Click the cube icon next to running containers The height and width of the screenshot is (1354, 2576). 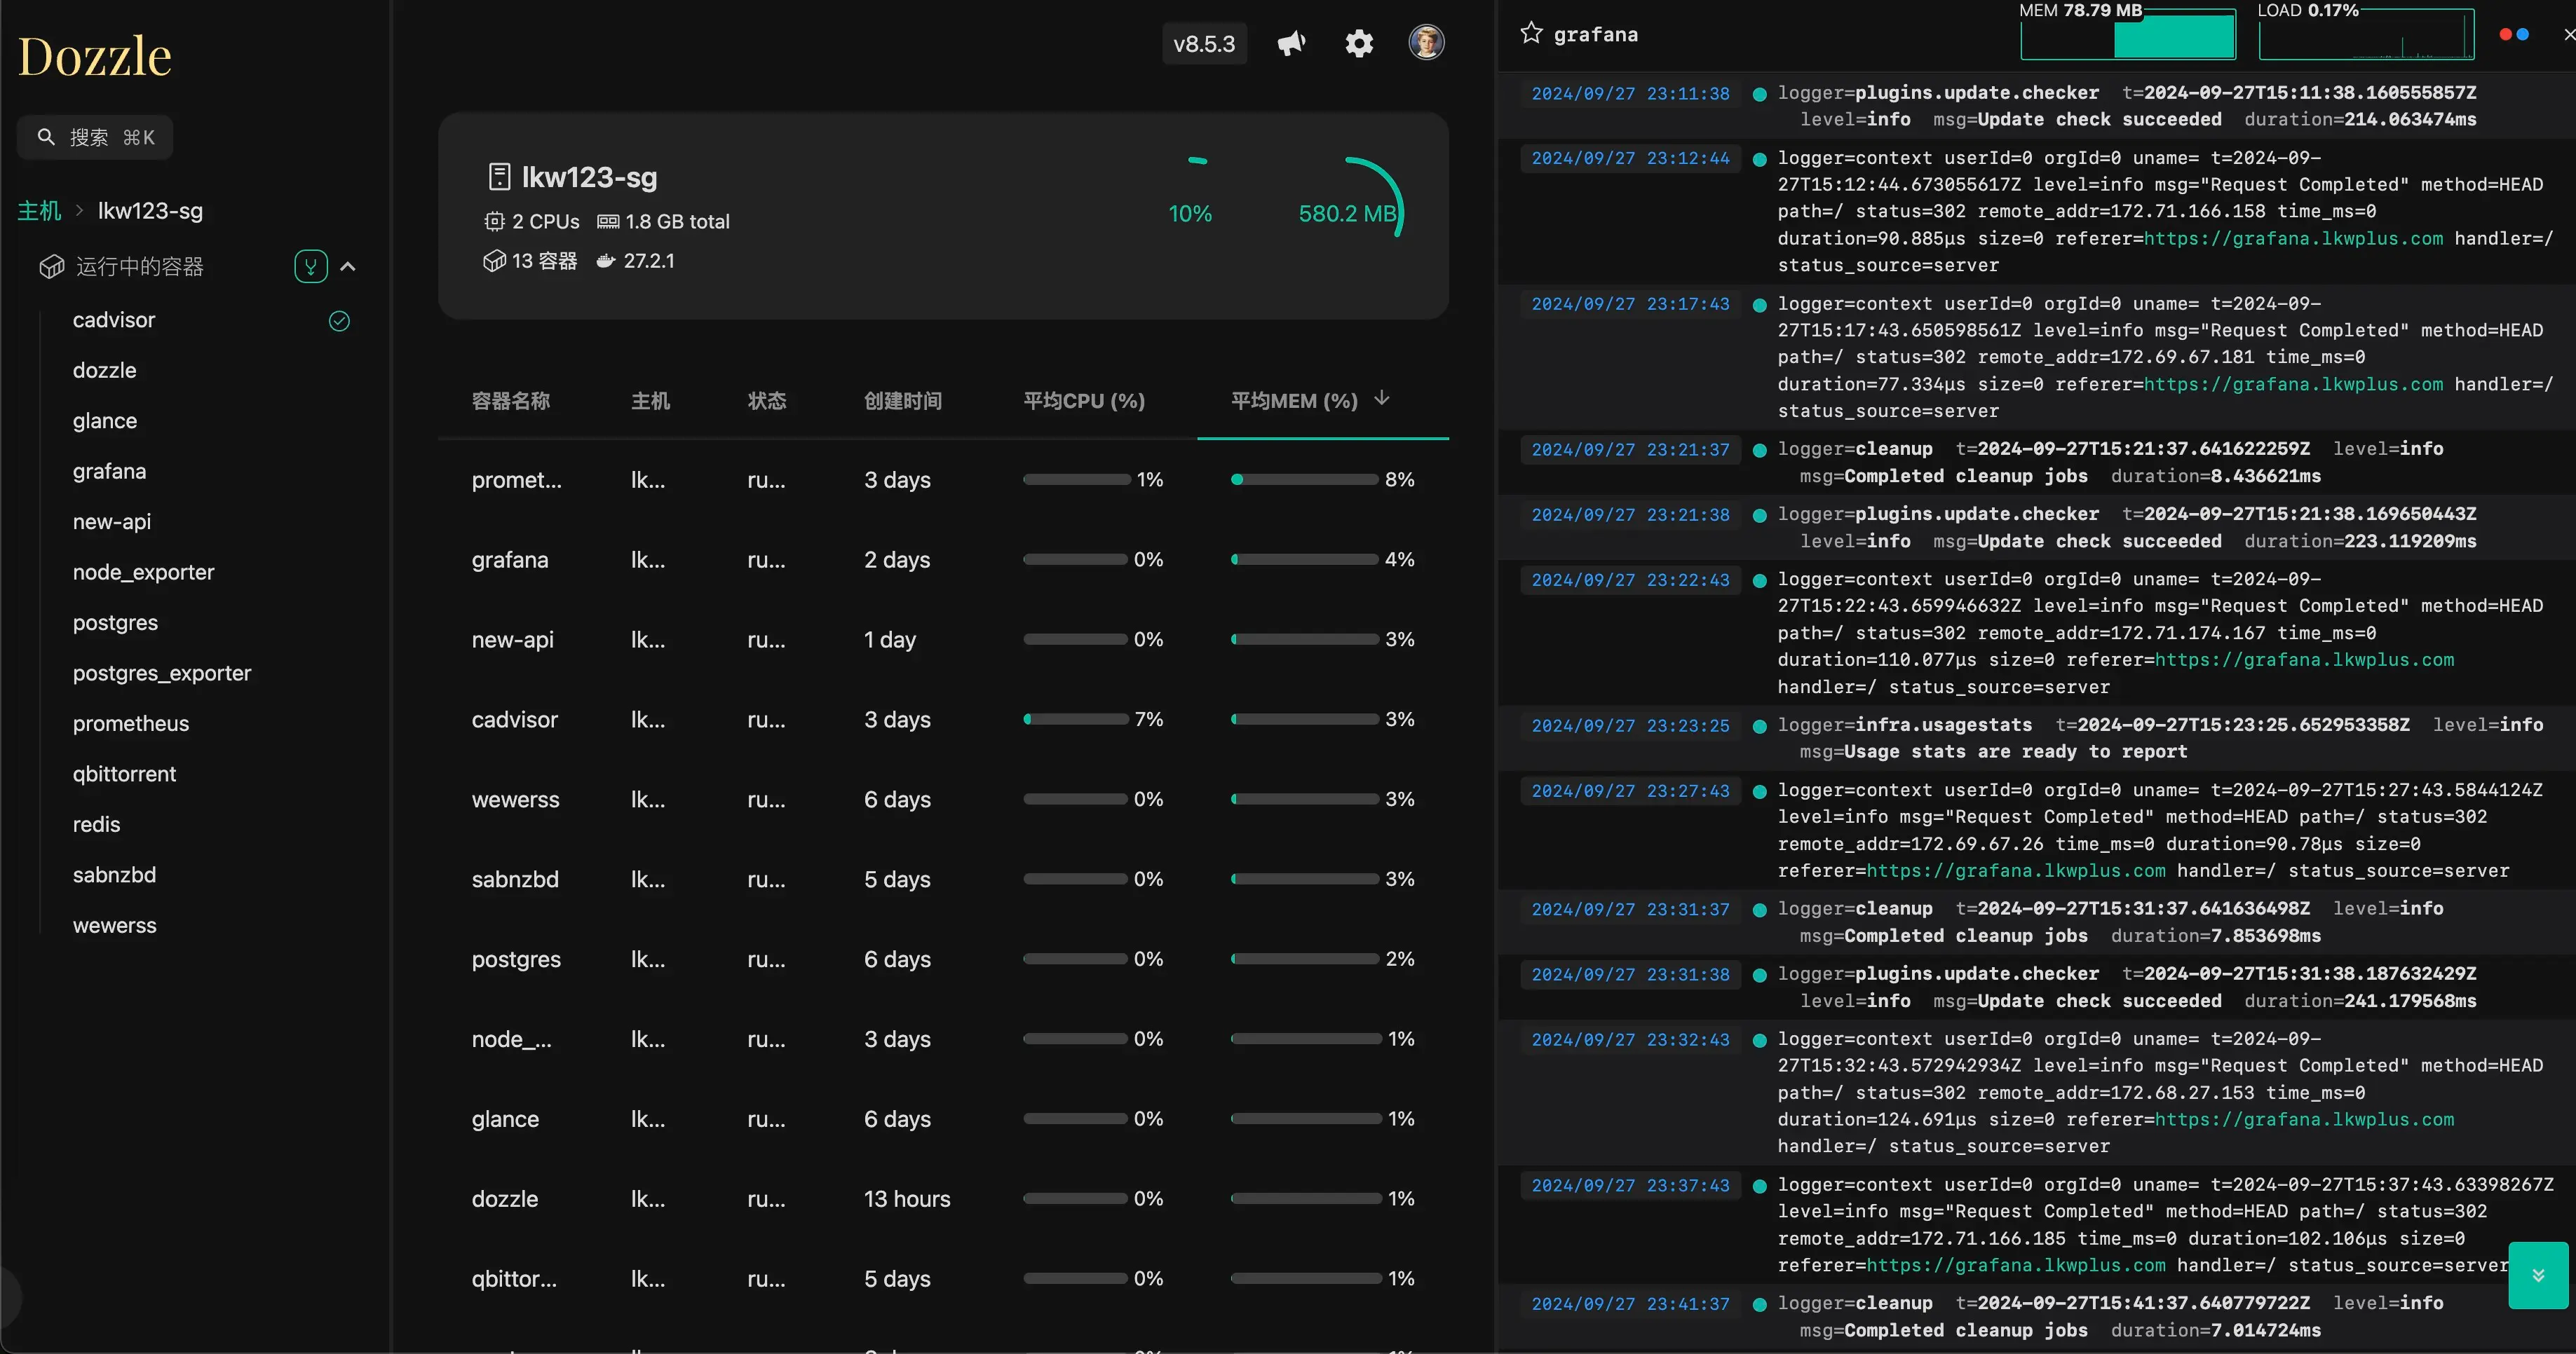click(x=51, y=267)
